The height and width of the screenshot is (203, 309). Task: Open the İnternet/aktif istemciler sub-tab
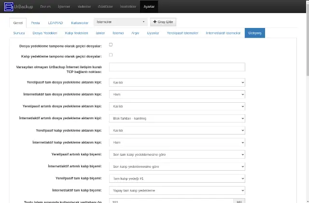pyautogui.click(x=223, y=33)
